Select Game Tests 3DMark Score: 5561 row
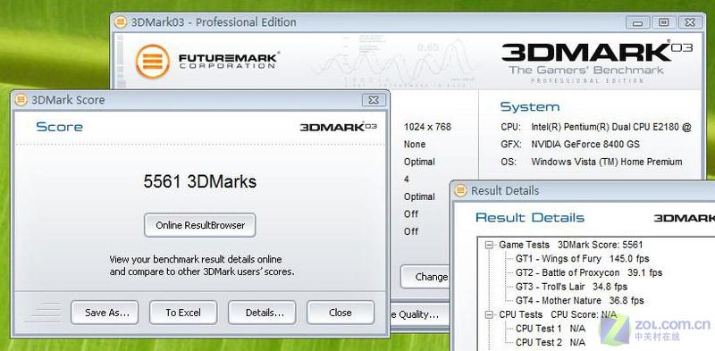The width and height of the screenshot is (715, 351). point(570,246)
